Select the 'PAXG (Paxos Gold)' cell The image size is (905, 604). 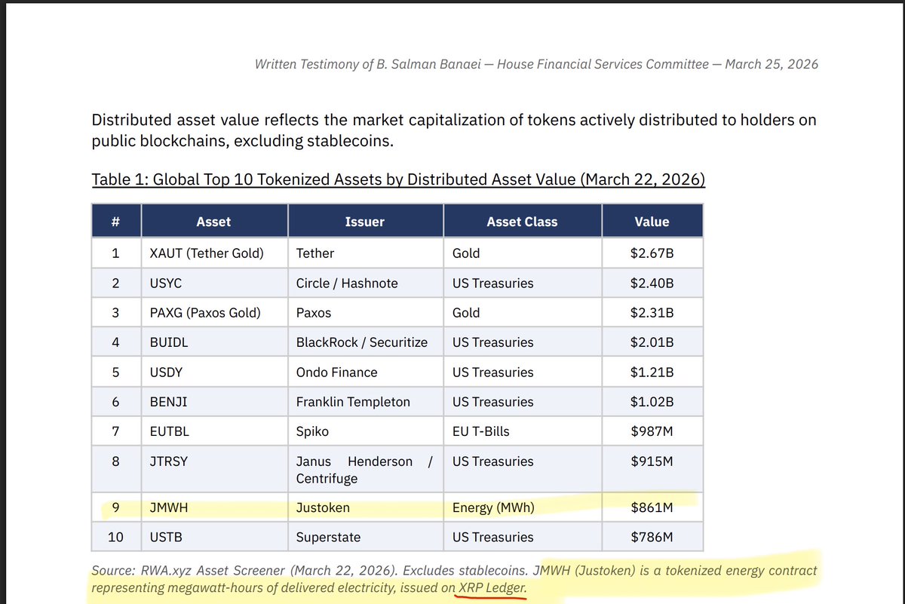tap(213, 313)
